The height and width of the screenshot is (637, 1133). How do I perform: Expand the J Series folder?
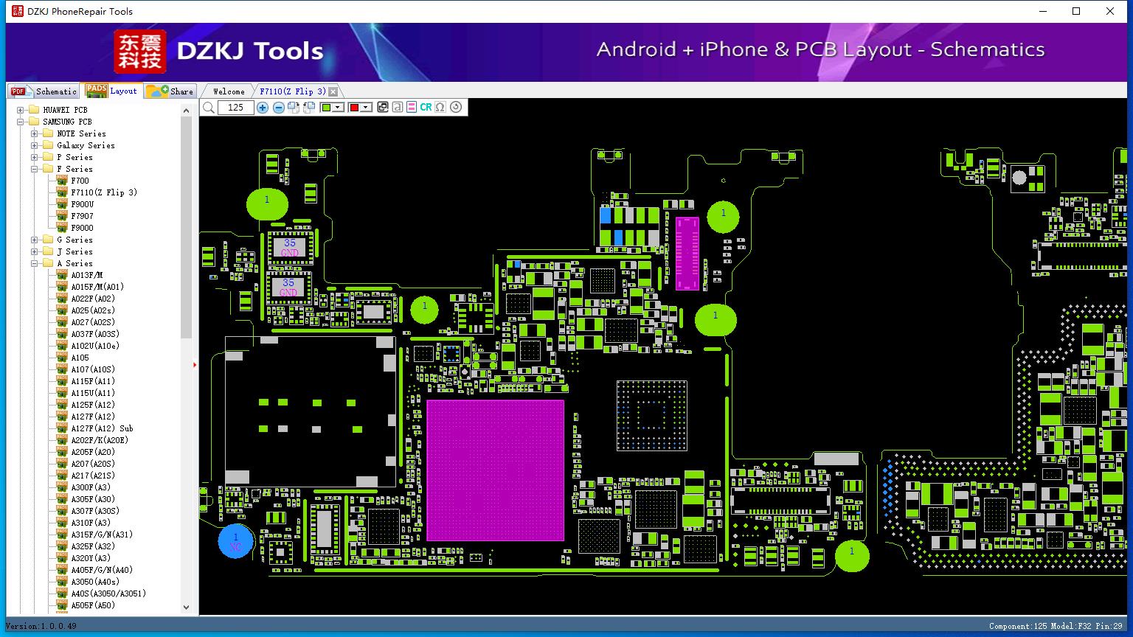[x=35, y=251]
